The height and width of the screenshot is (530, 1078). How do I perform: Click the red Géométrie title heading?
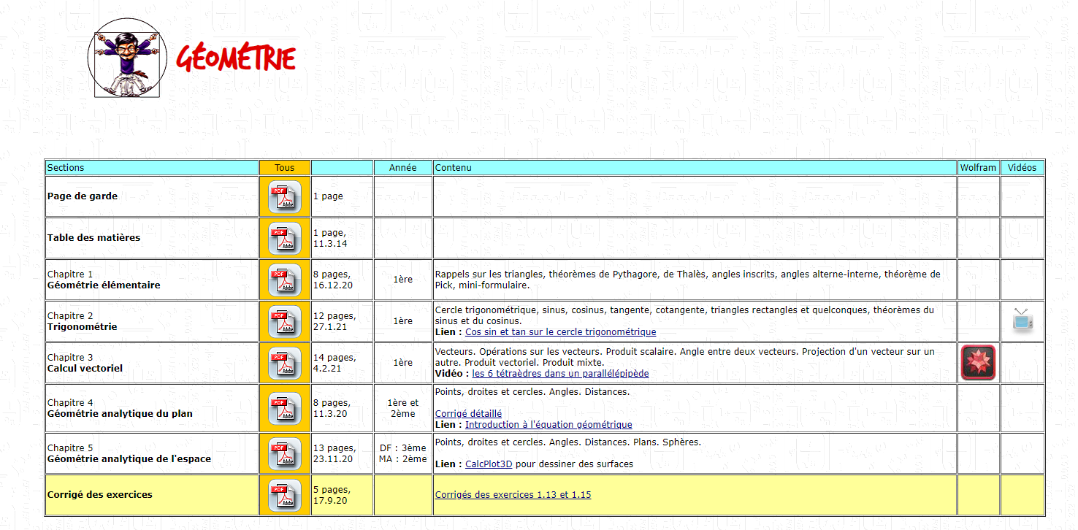tap(235, 59)
